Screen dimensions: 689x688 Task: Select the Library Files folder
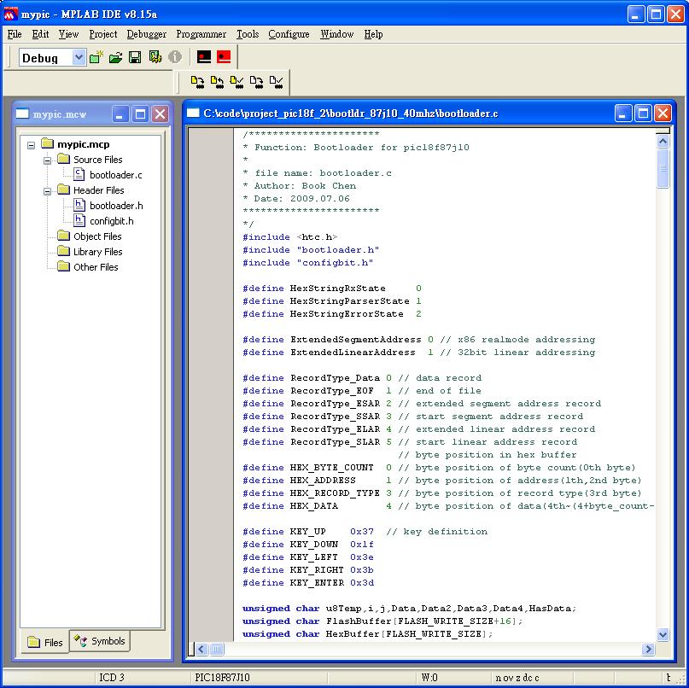(x=97, y=252)
